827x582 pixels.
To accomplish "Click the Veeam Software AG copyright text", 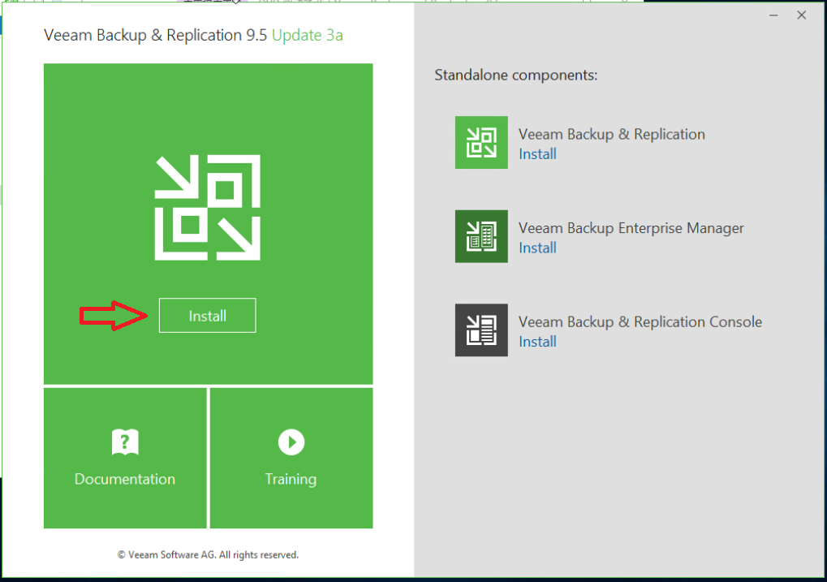I will tap(208, 554).
